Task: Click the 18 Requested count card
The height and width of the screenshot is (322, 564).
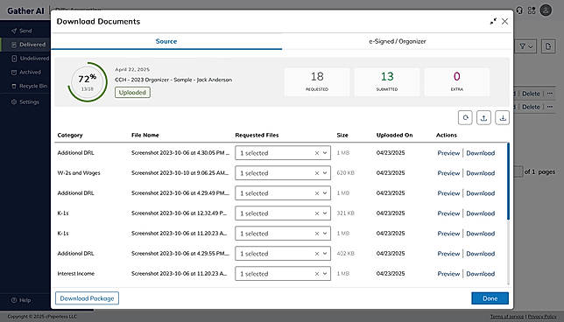Action: [317, 82]
